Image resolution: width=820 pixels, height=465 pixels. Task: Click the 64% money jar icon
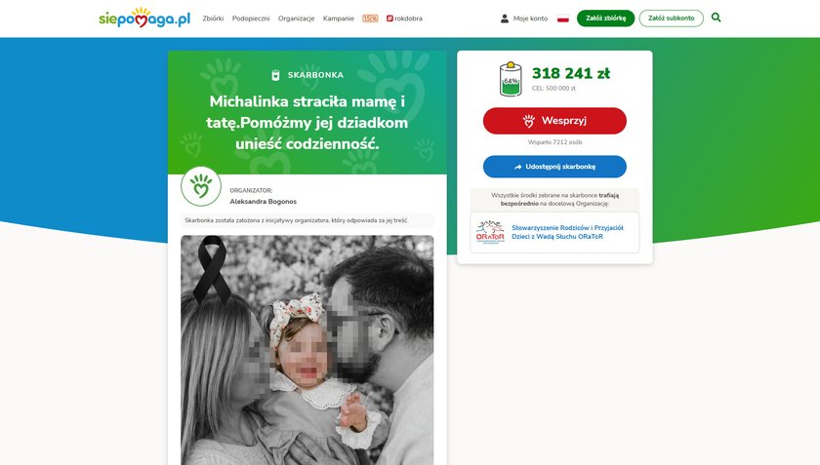click(x=511, y=79)
